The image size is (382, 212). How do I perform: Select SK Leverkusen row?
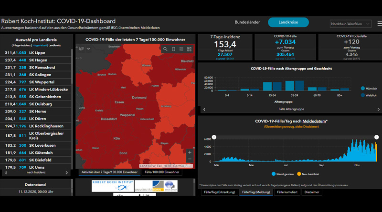(x=35, y=145)
